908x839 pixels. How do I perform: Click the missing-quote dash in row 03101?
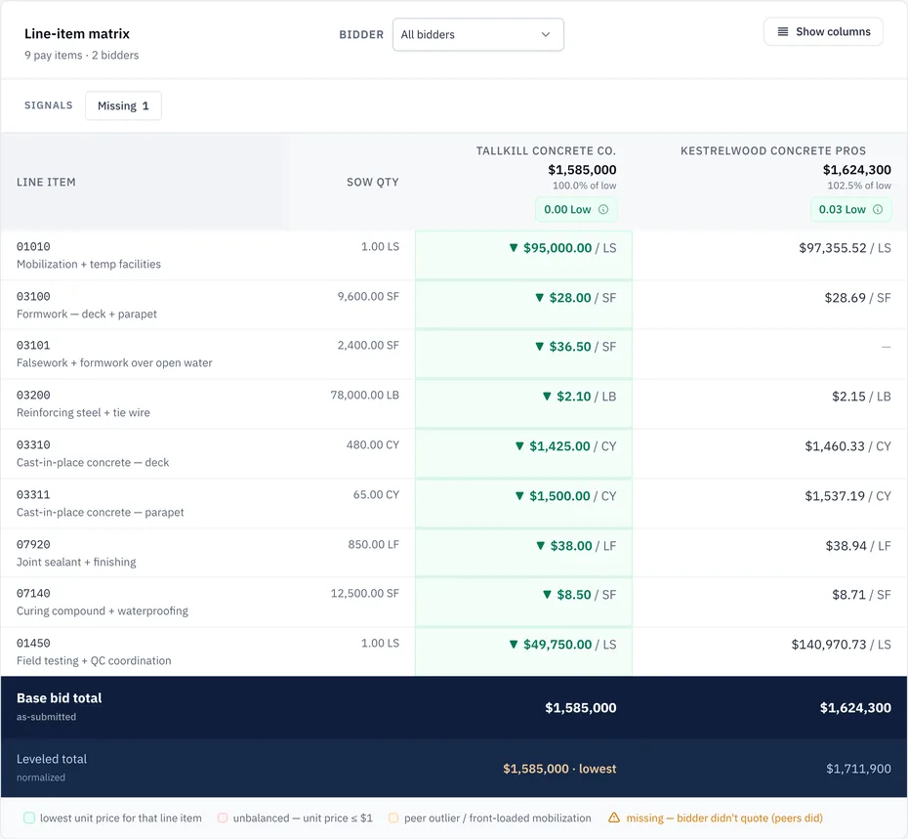[886, 347]
